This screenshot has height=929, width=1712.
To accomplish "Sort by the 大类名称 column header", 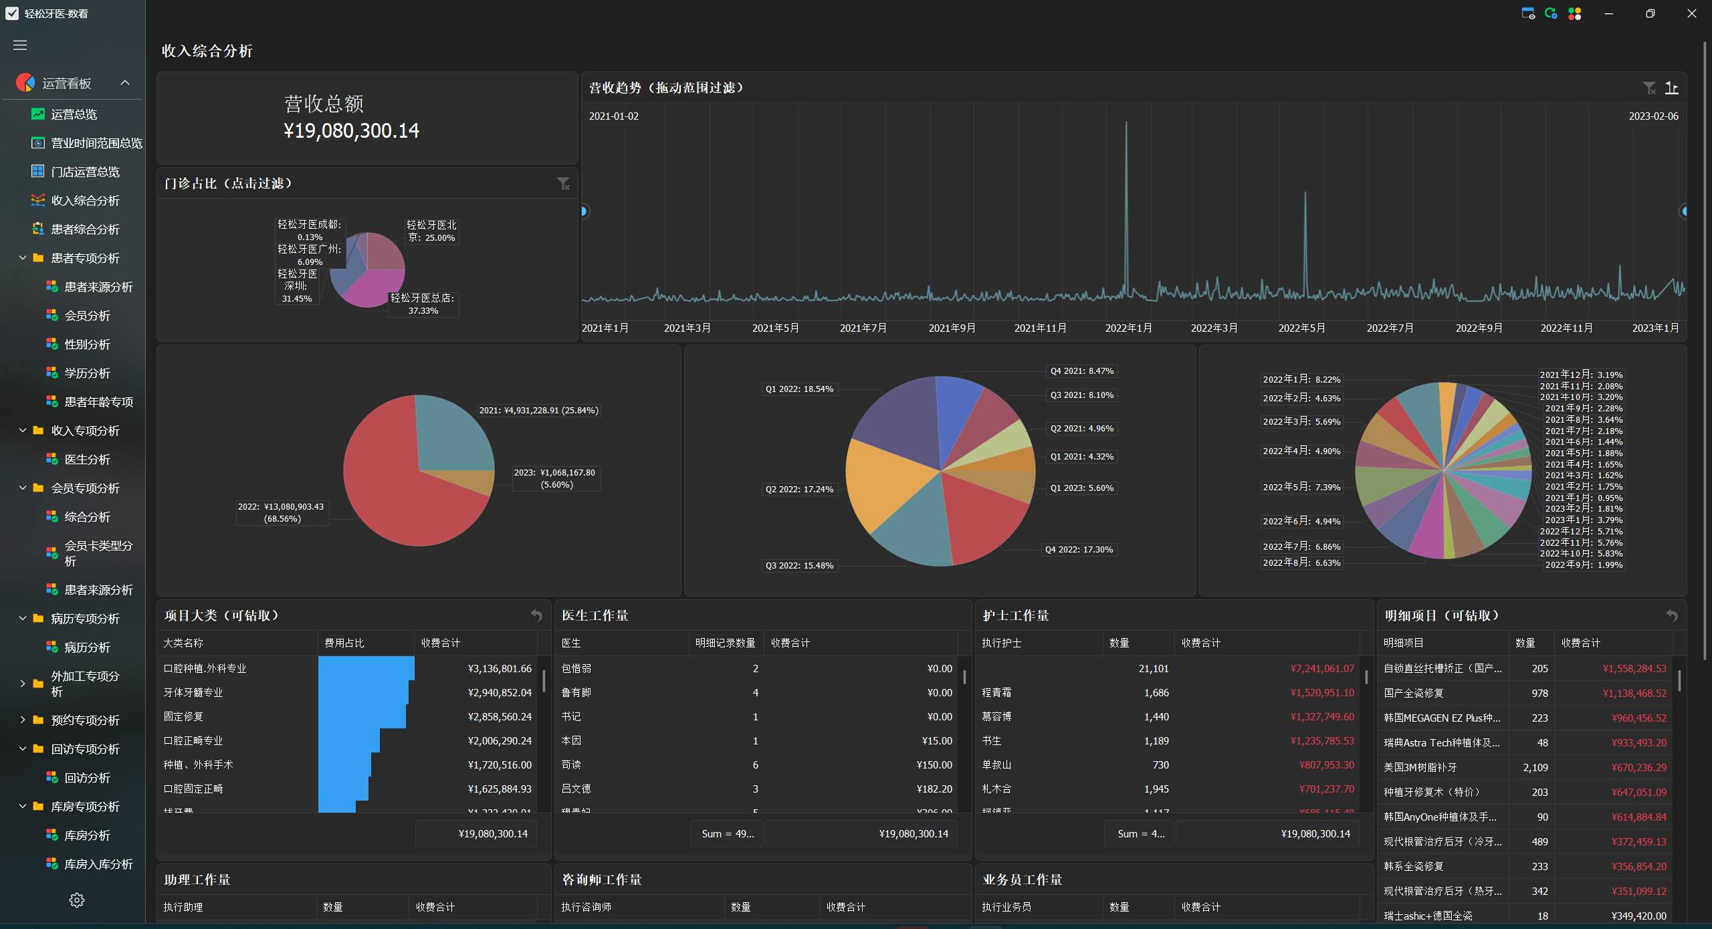I will 237,643.
